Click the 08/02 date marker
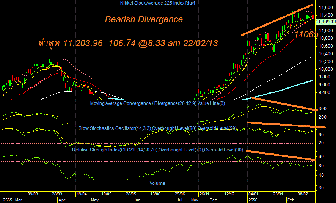This screenshot has height=203, width=336. 303,194
